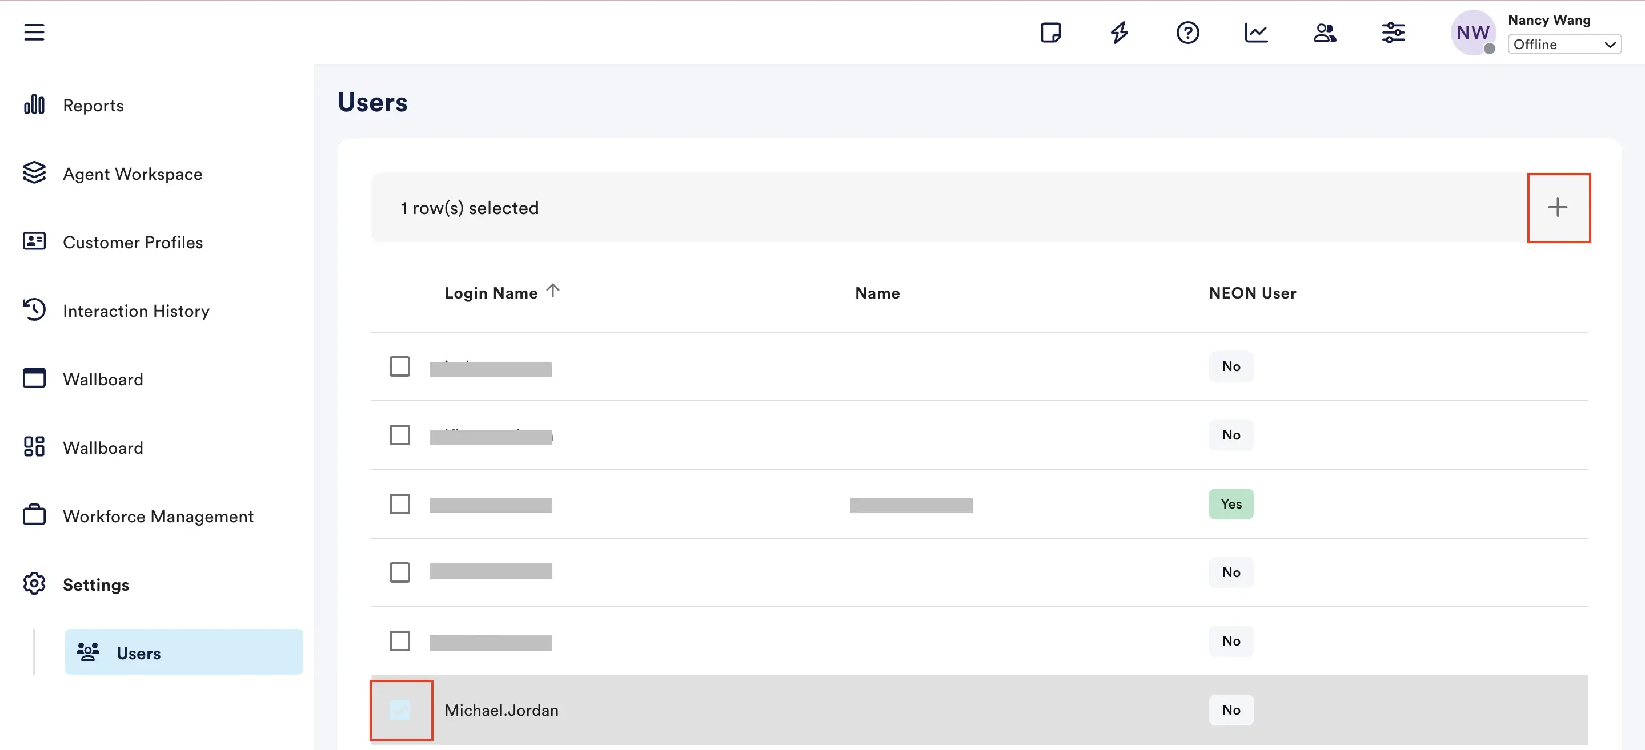Screen dimensions: 1645x750
Task: Check the first user row checkbox
Action: tap(400, 366)
